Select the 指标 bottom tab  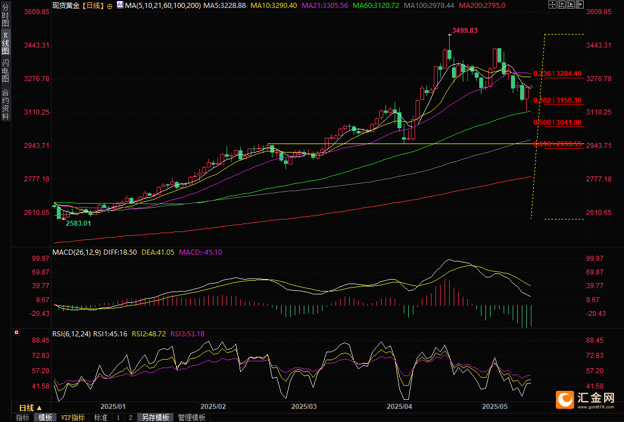coord(23,417)
